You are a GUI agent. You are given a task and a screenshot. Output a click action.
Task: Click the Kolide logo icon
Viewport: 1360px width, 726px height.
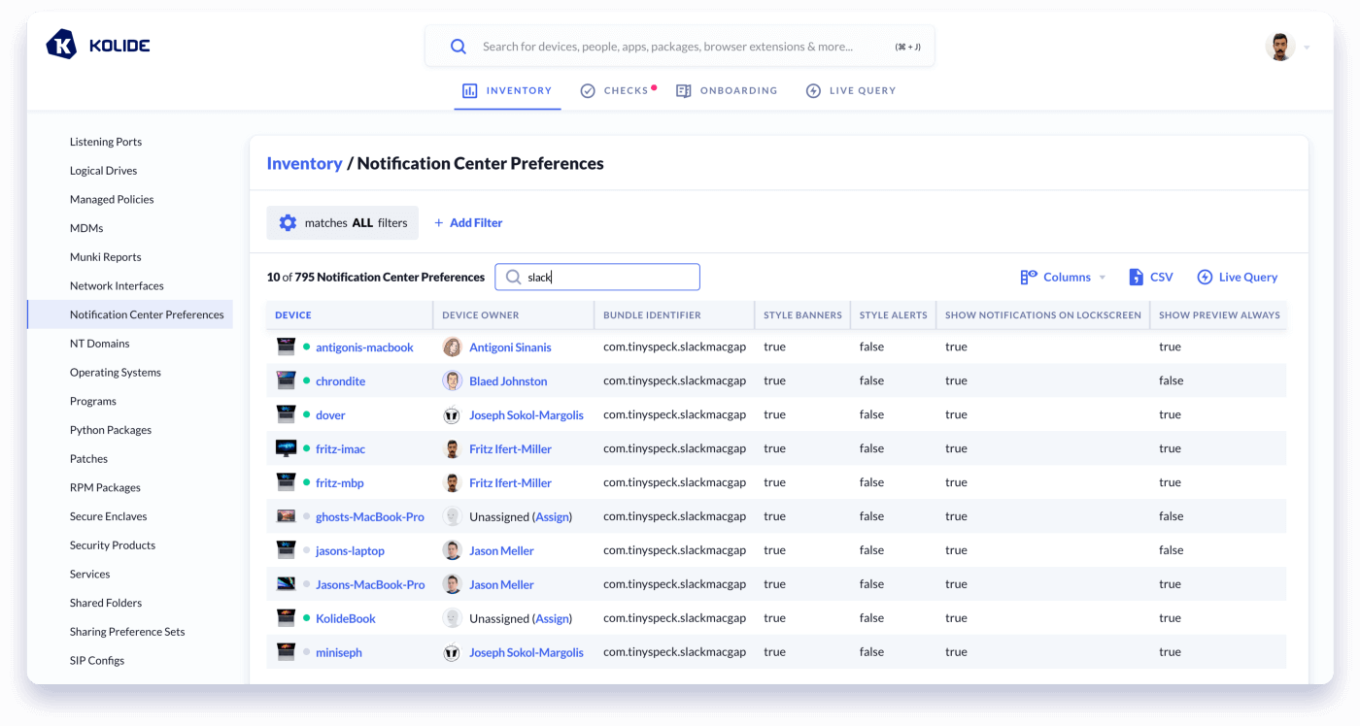pyautogui.click(x=61, y=45)
